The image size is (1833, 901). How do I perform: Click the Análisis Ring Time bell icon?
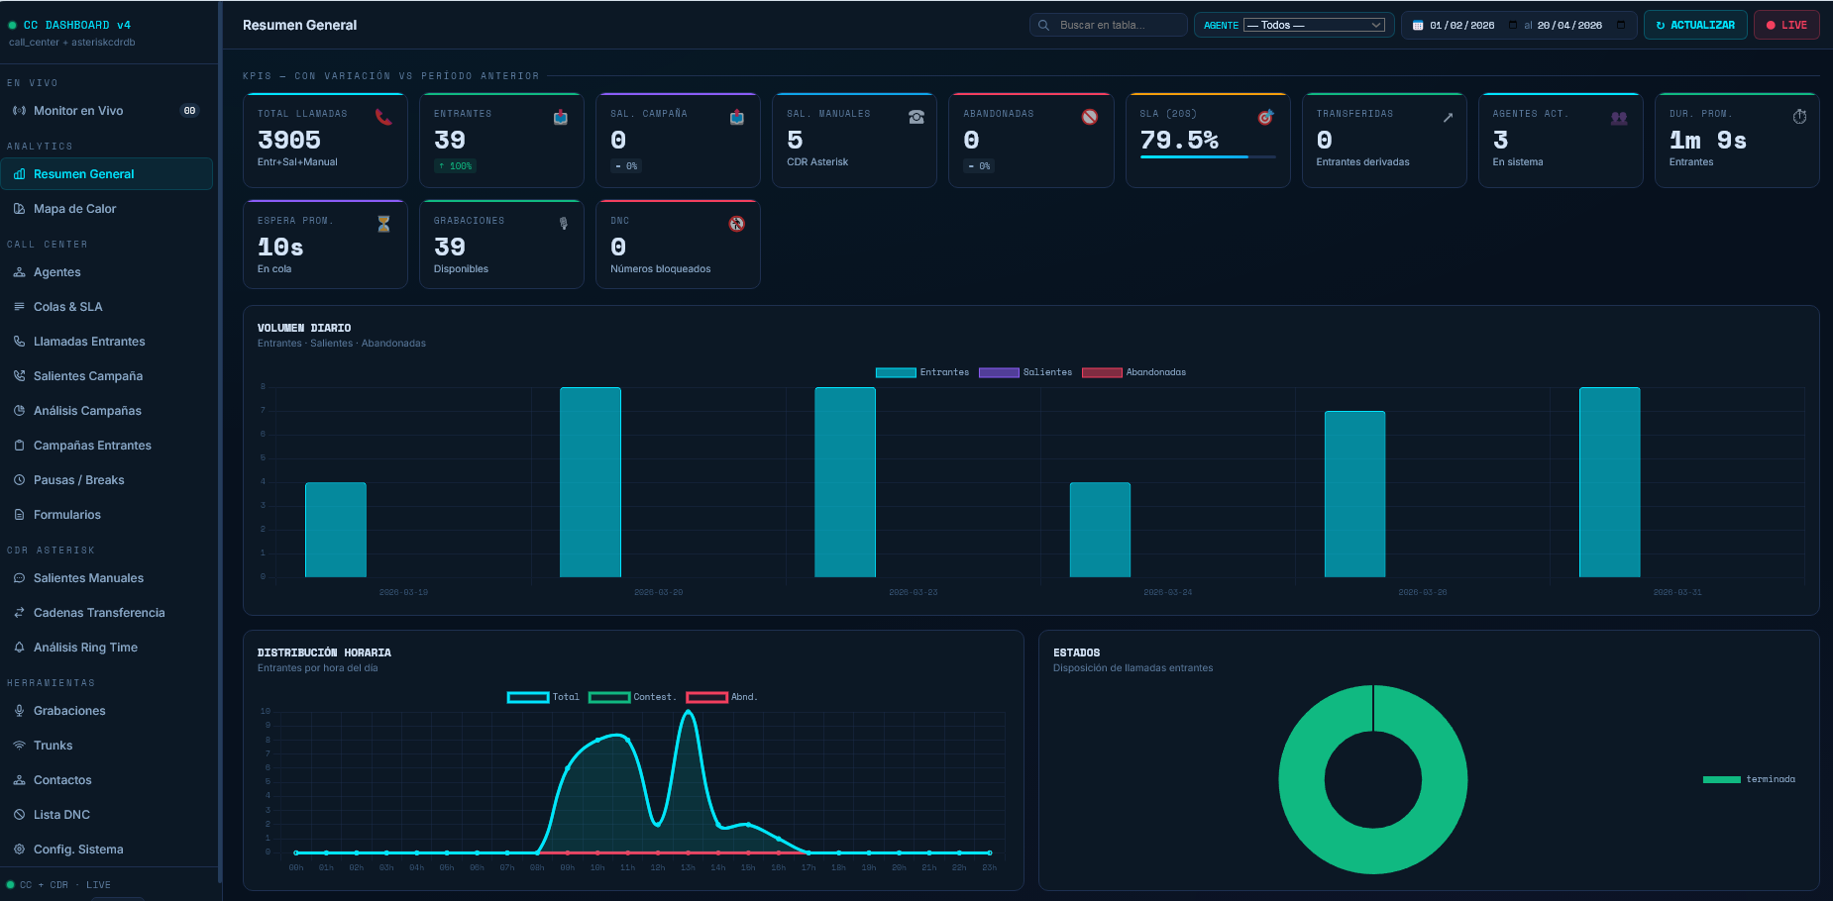pos(19,648)
